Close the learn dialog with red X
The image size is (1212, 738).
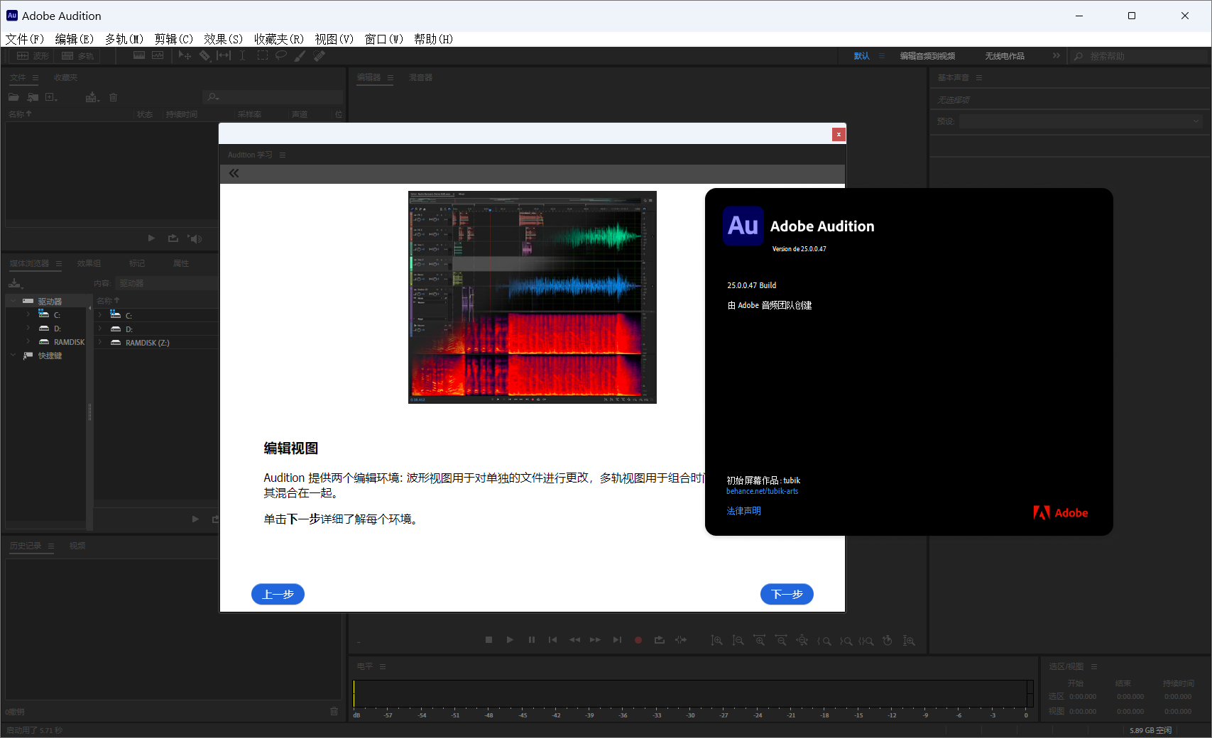click(x=839, y=134)
